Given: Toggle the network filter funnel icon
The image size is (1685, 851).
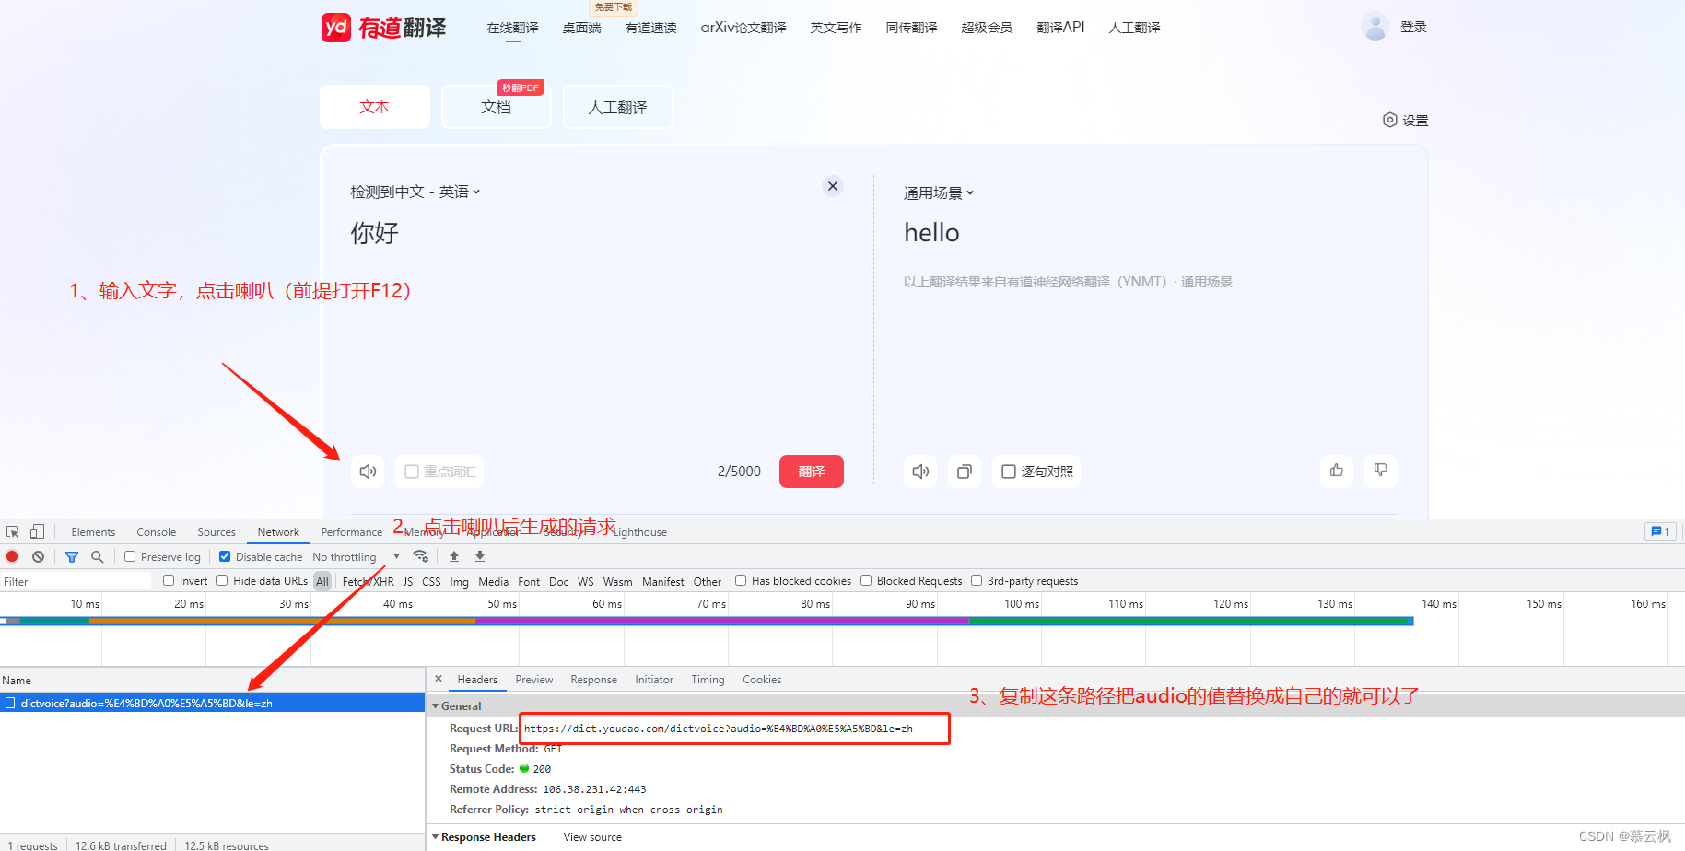Looking at the screenshot, I should click(72, 556).
